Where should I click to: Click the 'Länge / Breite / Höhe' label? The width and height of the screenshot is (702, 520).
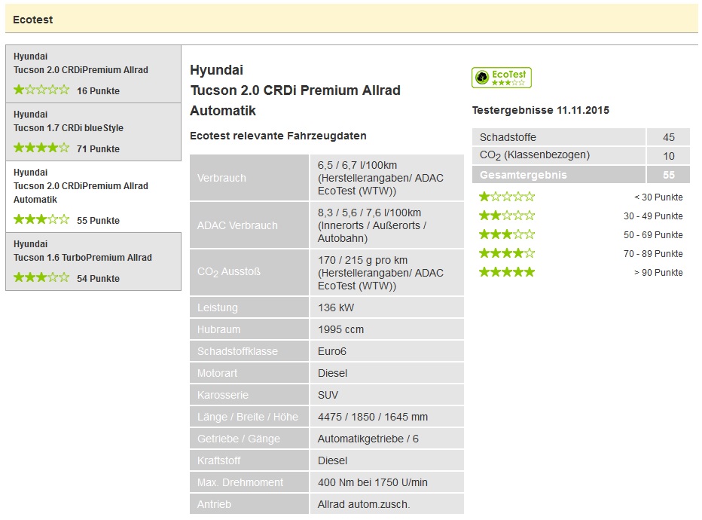pos(248,417)
